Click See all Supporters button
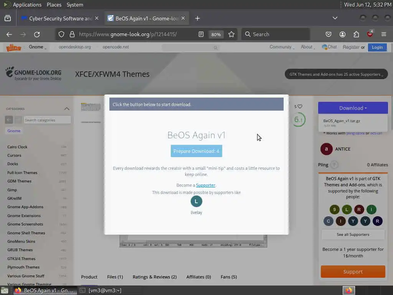 tap(353, 235)
